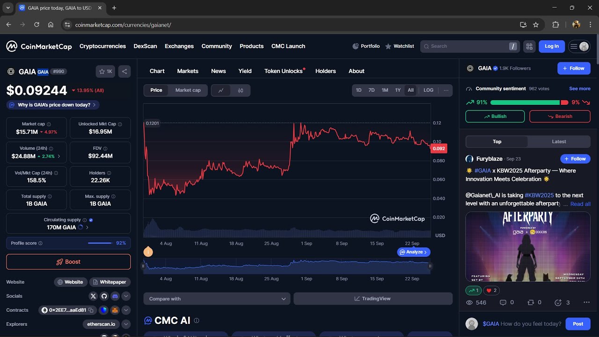Viewport: 599px width, 337px height.
Task: Share GAIA page via share icon
Action: (124, 72)
